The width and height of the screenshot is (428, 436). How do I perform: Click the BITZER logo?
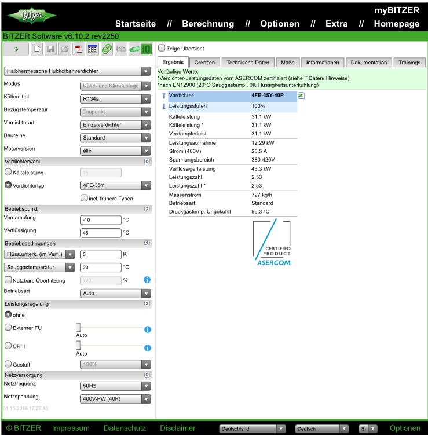tap(32, 15)
